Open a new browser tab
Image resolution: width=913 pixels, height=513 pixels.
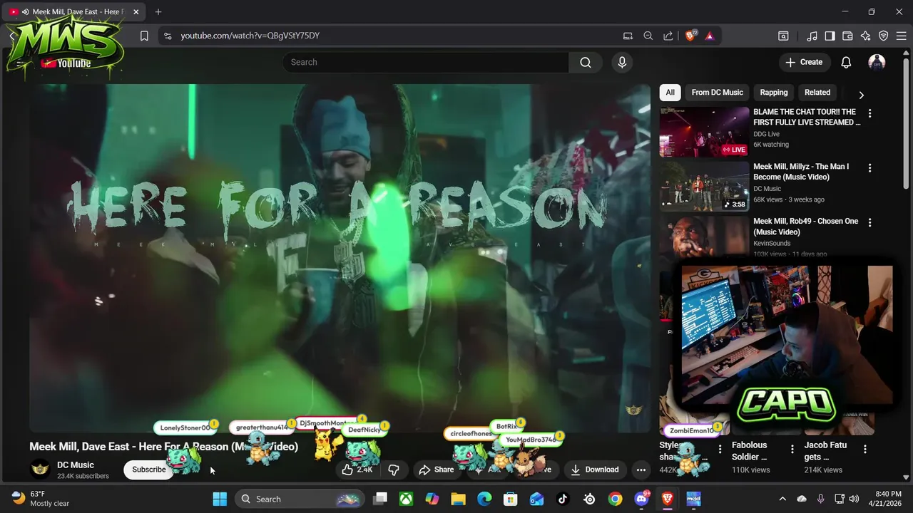158,12
